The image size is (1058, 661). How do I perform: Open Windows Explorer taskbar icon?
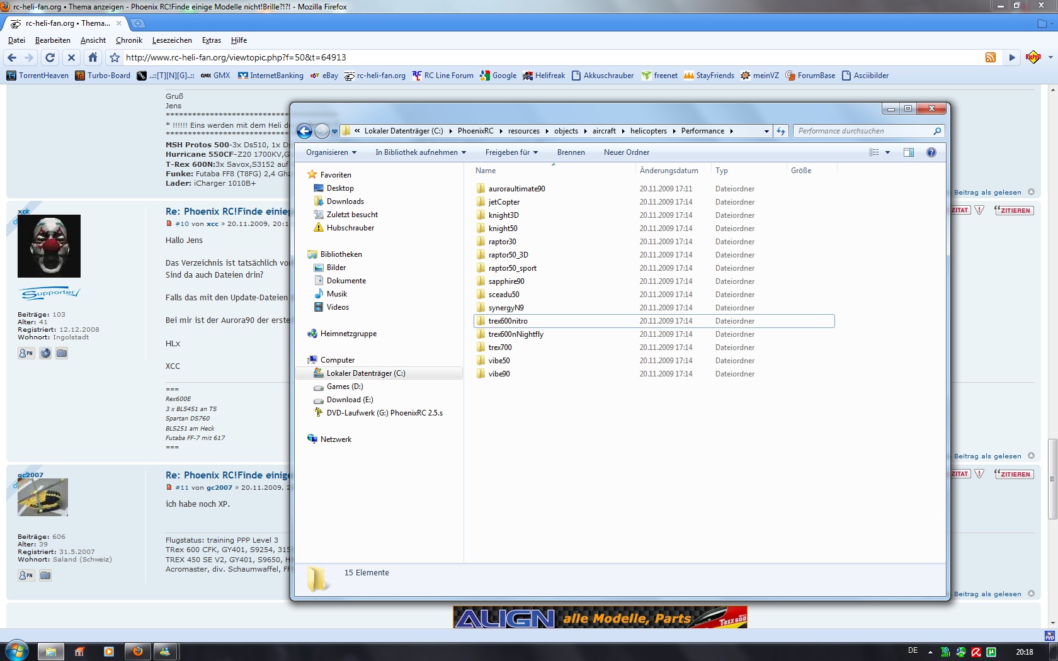click(x=50, y=652)
